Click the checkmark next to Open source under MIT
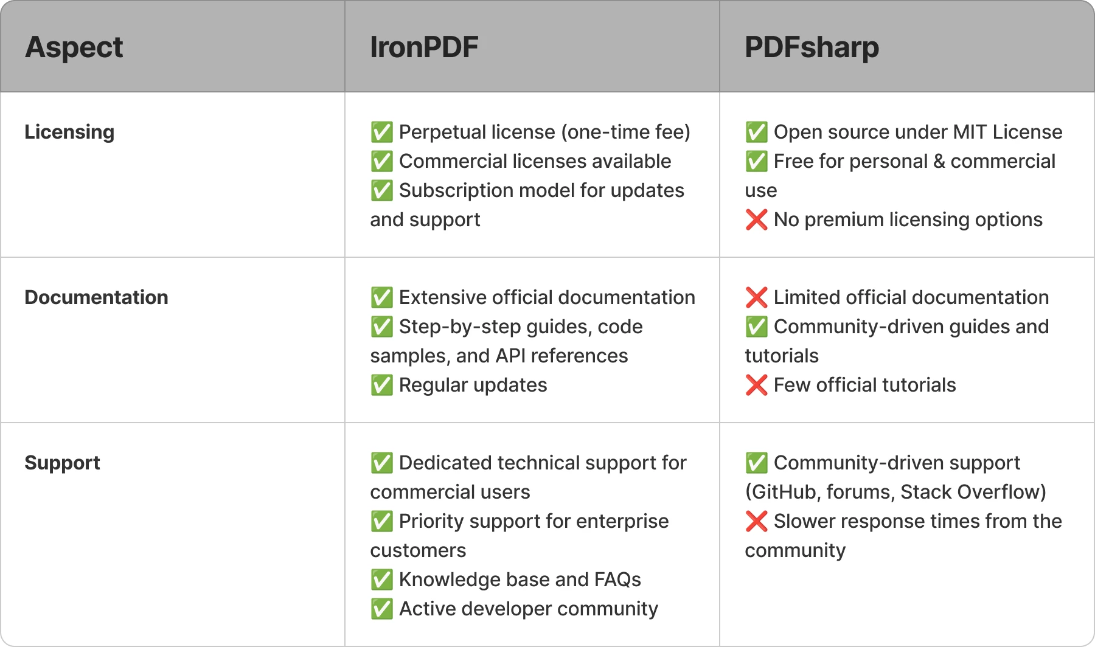This screenshot has height=647, width=1095. coord(756,132)
